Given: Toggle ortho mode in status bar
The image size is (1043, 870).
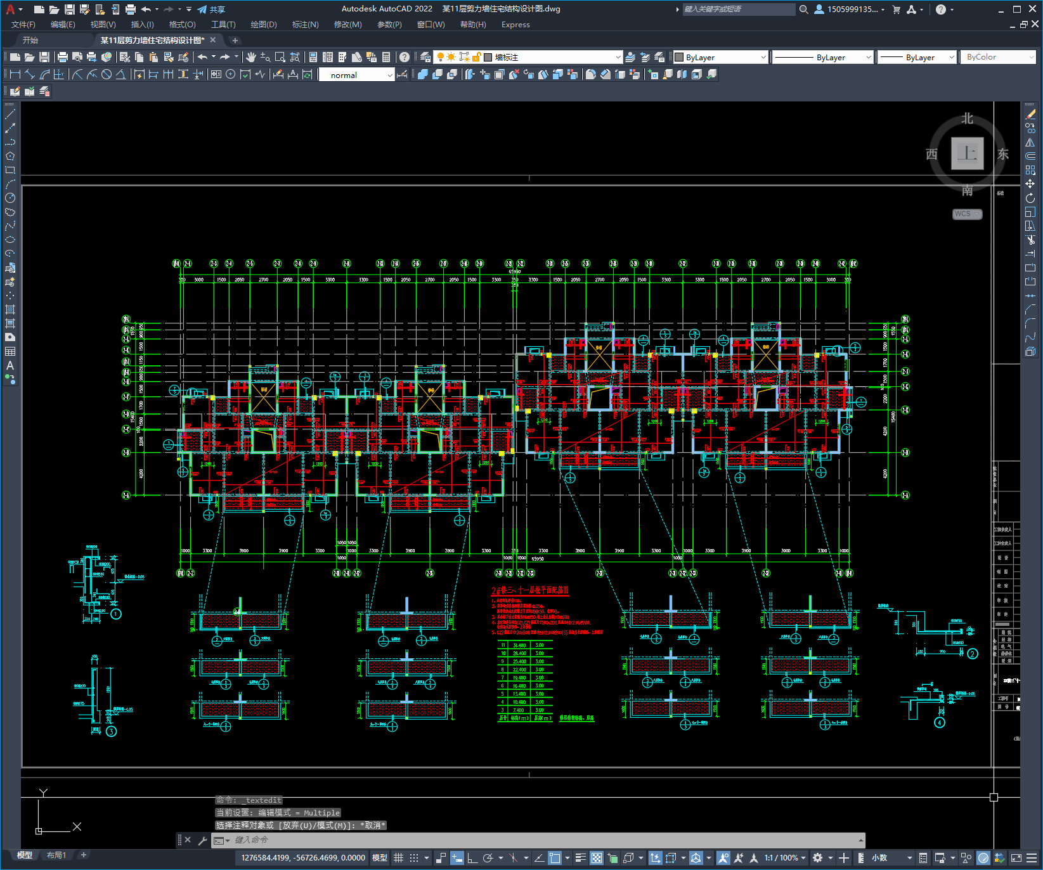Looking at the screenshot, I should 472,858.
